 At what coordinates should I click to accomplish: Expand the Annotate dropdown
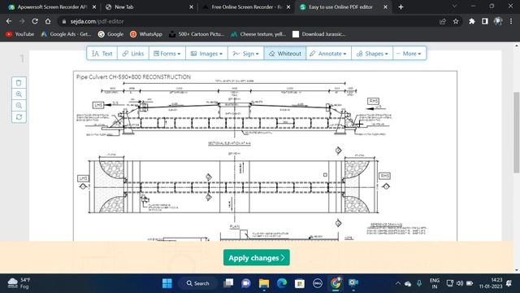tap(328, 54)
